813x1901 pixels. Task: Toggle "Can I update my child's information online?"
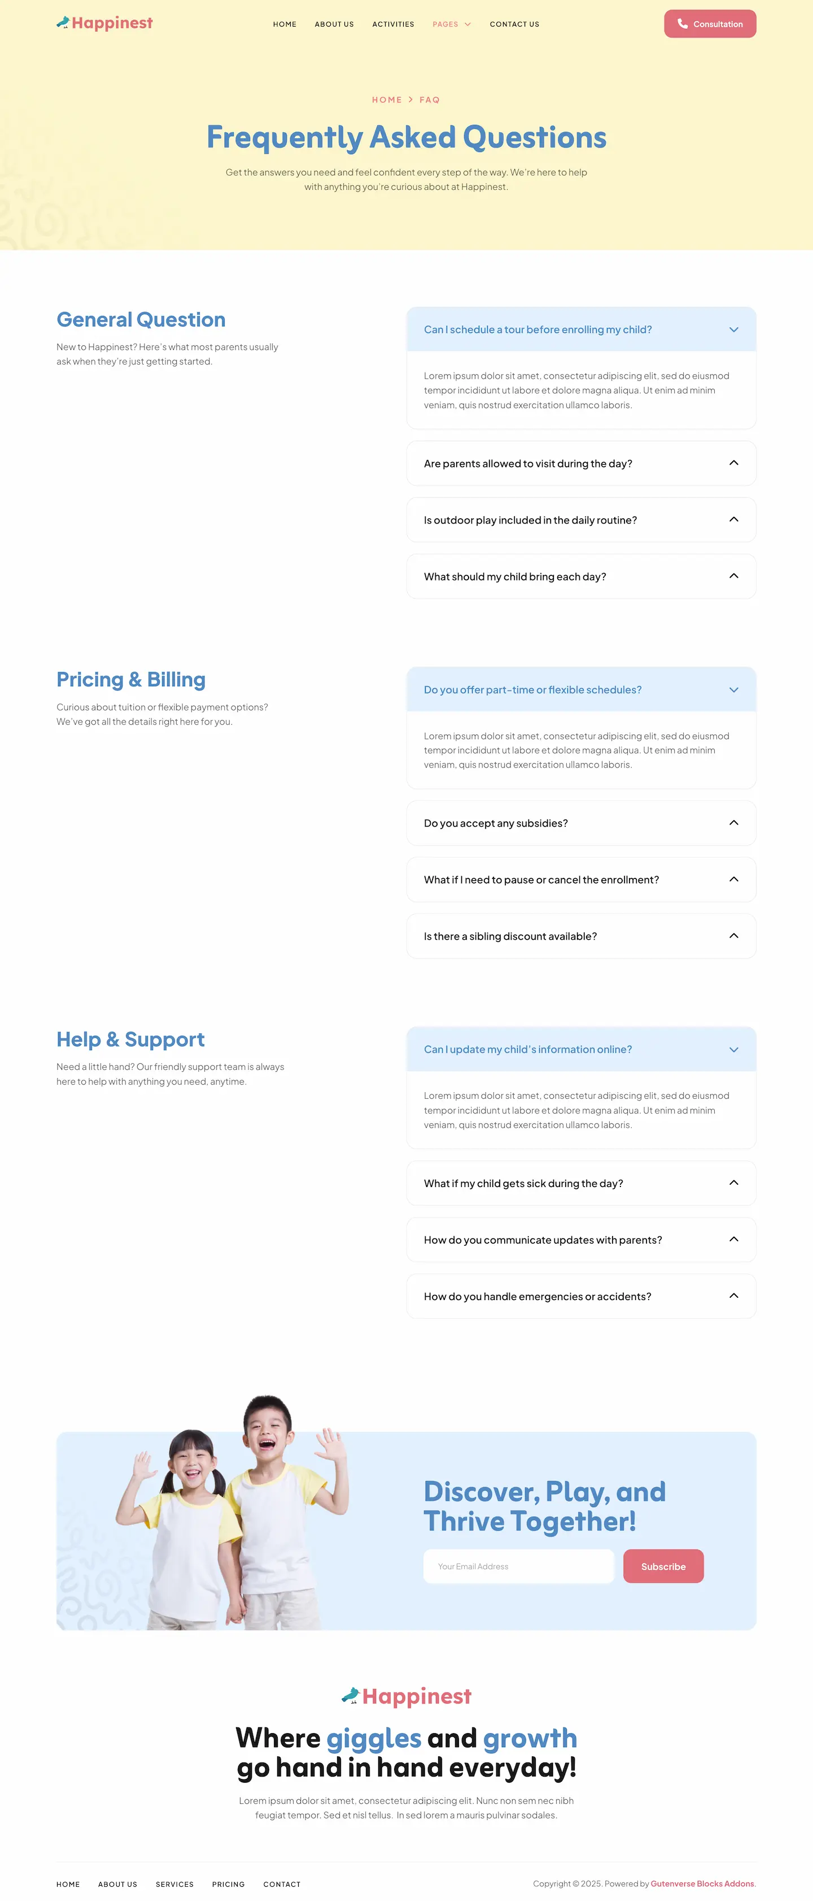pos(528,1049)
